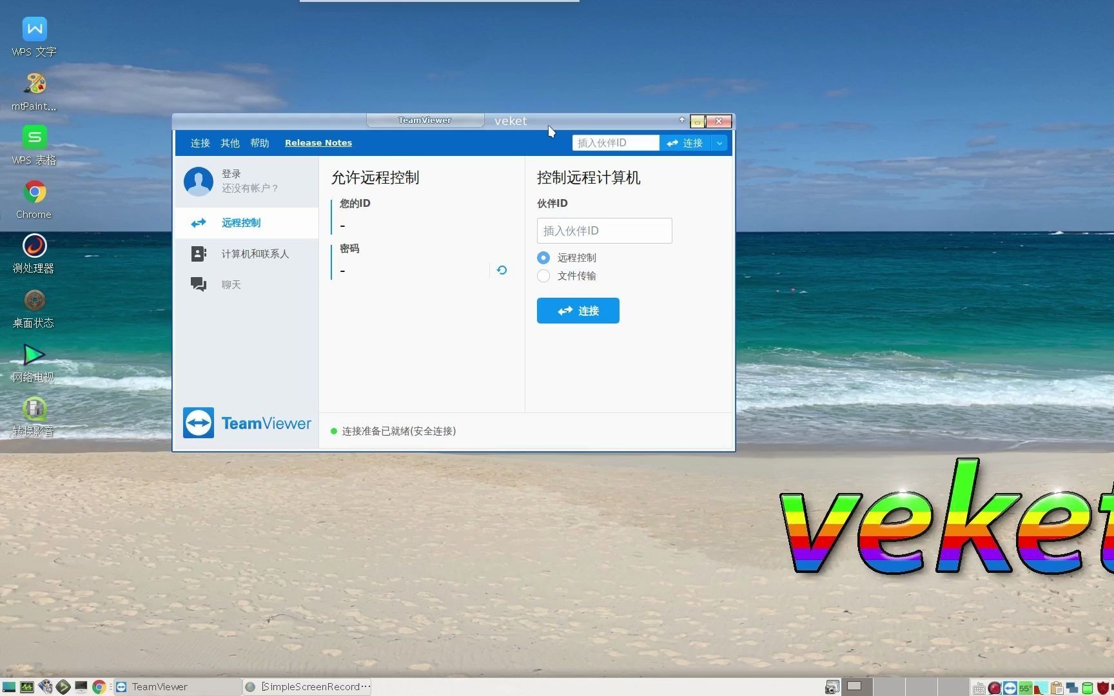
Task: Click the large blue 连接 button
Action: click(578, 311)
